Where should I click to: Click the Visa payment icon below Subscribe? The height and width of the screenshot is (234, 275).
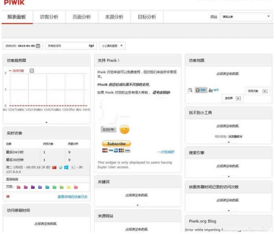(111, 151)
